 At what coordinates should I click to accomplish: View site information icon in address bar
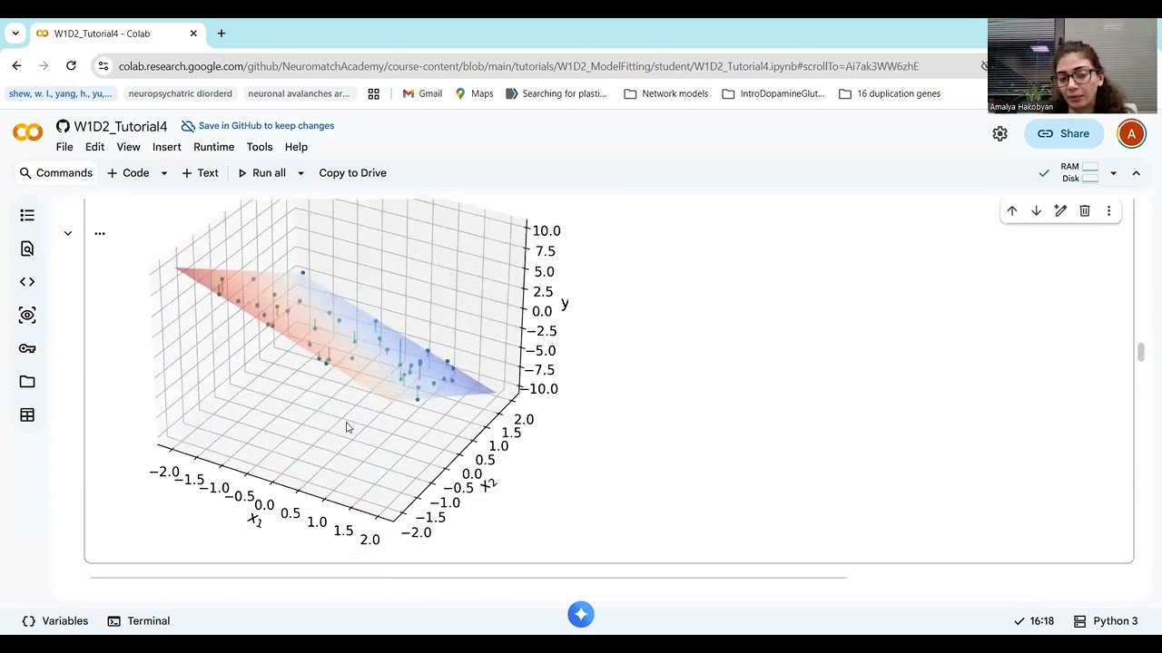click(x=103, y=66)
